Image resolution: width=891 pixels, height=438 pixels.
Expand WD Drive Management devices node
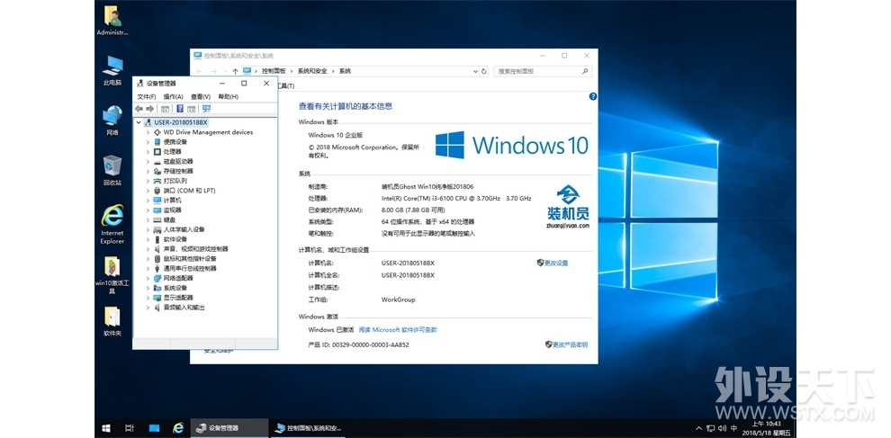point(148,132)
